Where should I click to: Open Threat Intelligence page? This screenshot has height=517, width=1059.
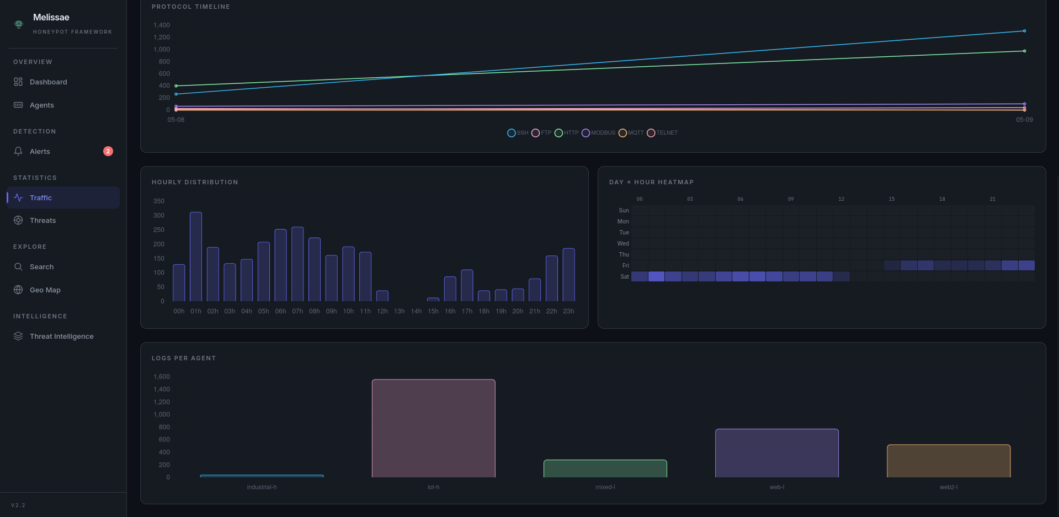coord(63,336)
